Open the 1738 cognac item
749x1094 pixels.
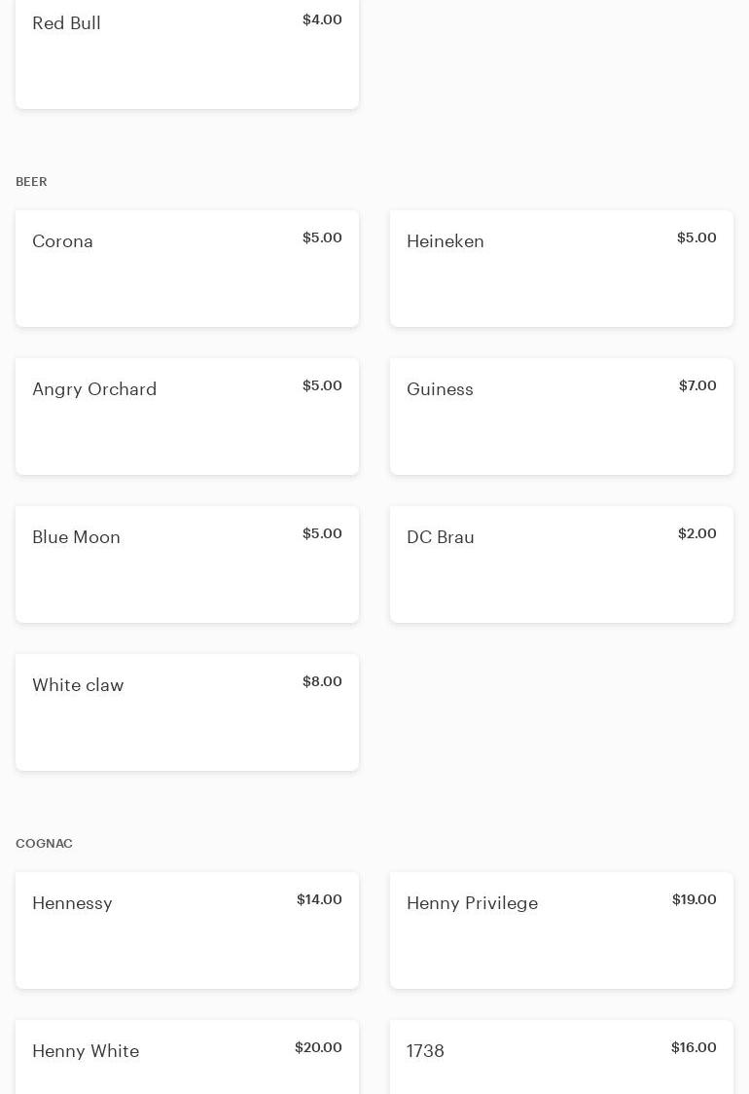[561, 1057]
